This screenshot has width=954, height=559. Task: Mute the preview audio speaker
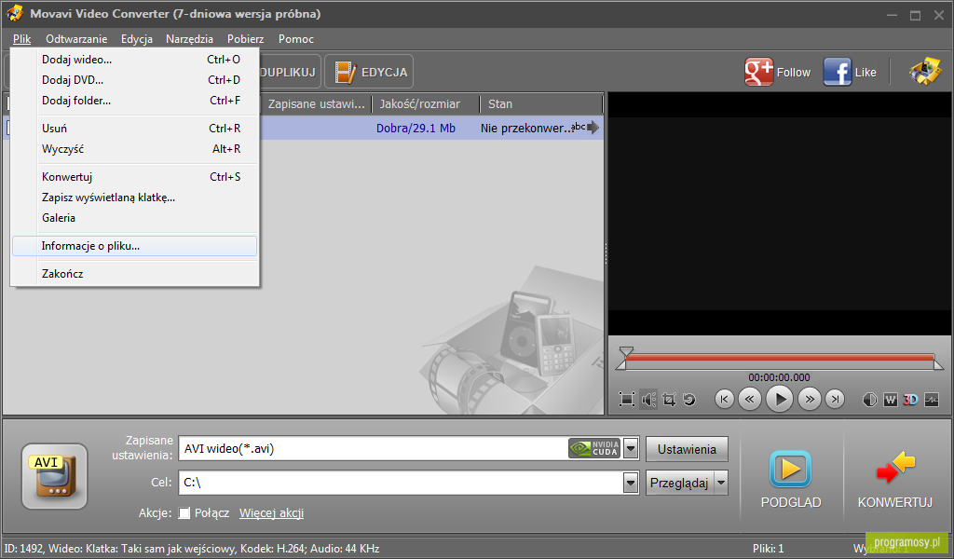point(648,399)
